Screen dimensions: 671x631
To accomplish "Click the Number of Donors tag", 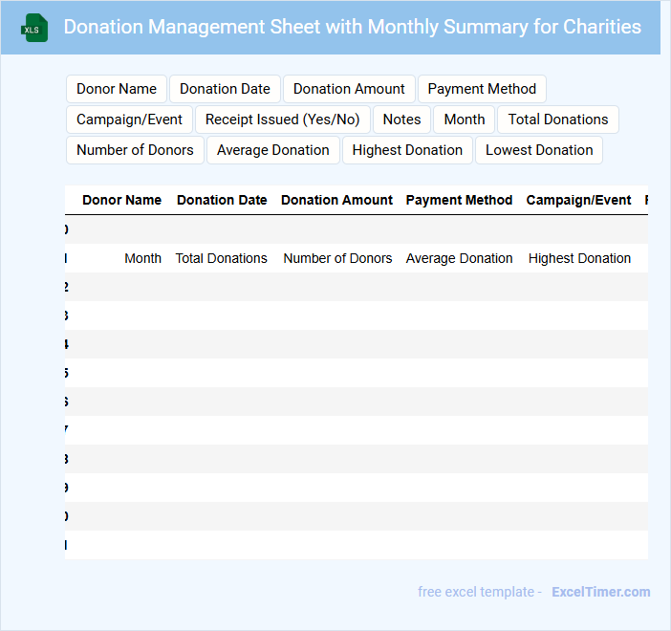I will coord(135,150).
